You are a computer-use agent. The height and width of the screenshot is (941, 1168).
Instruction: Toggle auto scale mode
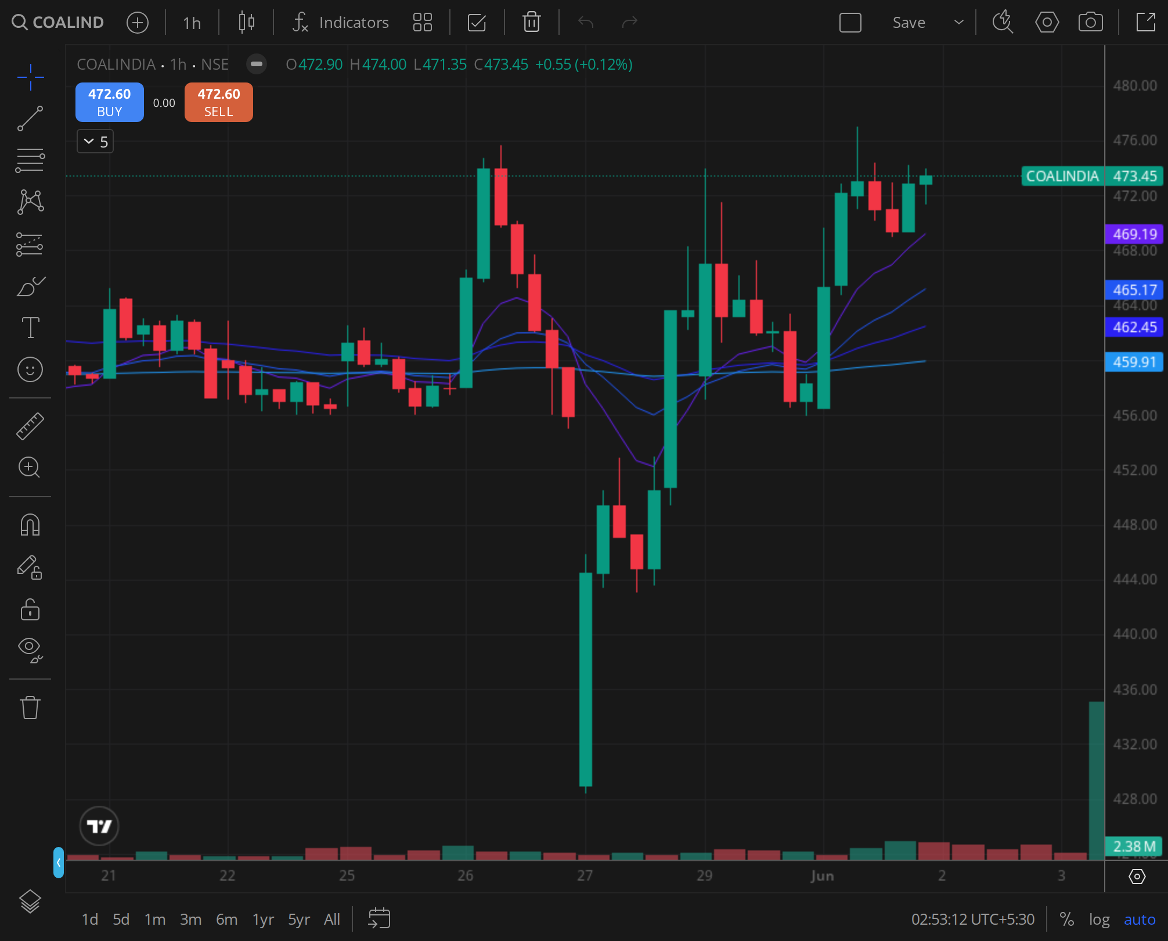[x=1140, y=920]
